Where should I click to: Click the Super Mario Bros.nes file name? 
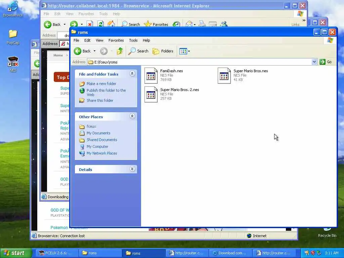pyautogui.click(x=251, y=71)
